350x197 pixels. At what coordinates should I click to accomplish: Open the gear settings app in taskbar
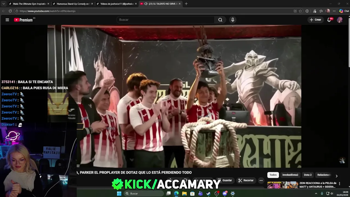[x=233, y=193]
